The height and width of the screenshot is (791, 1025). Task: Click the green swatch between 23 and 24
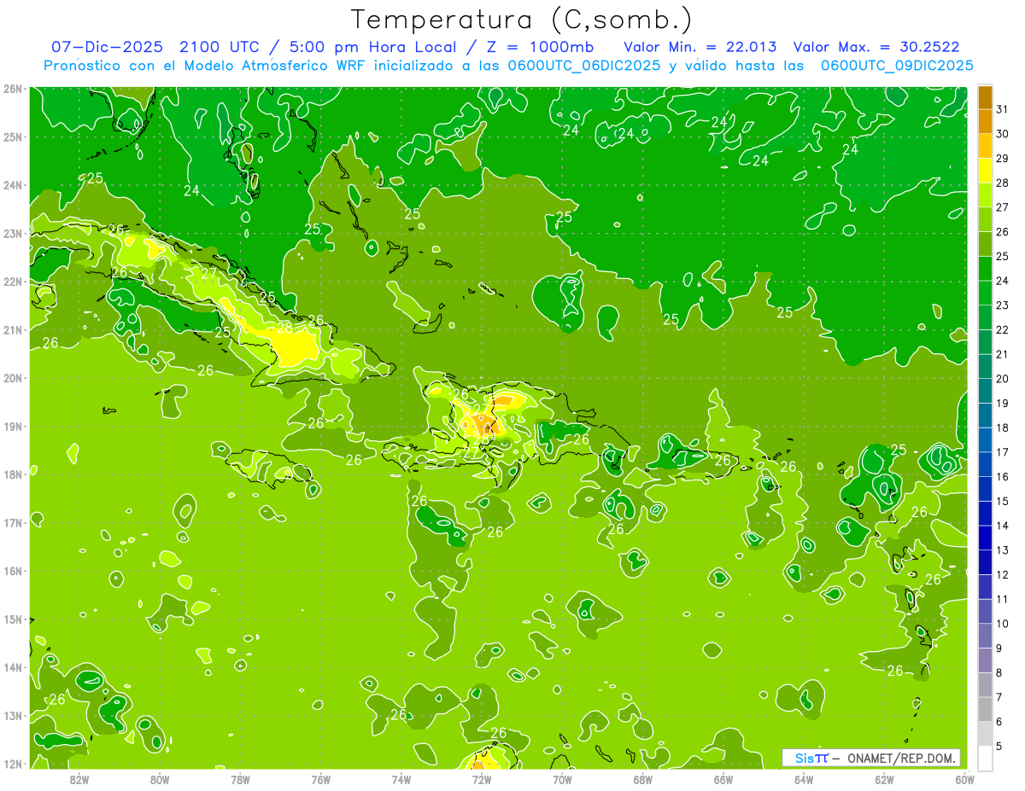click(985, 293)
